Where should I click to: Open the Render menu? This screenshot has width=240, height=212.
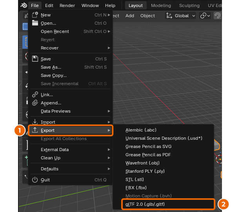click(67, 5)
